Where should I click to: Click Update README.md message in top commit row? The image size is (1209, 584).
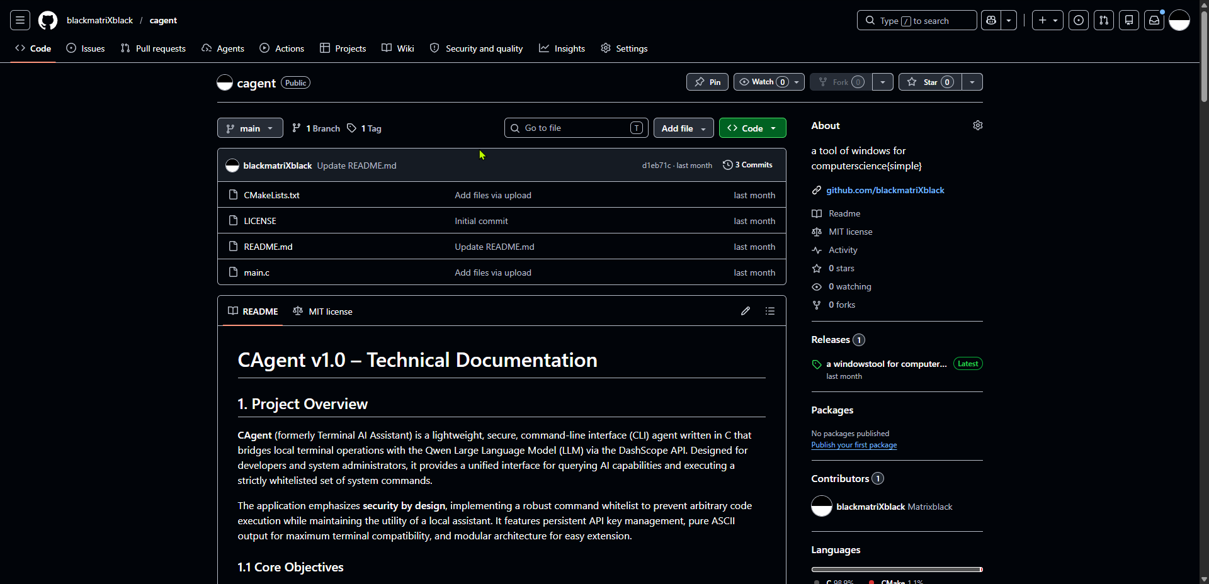point(356,166)
